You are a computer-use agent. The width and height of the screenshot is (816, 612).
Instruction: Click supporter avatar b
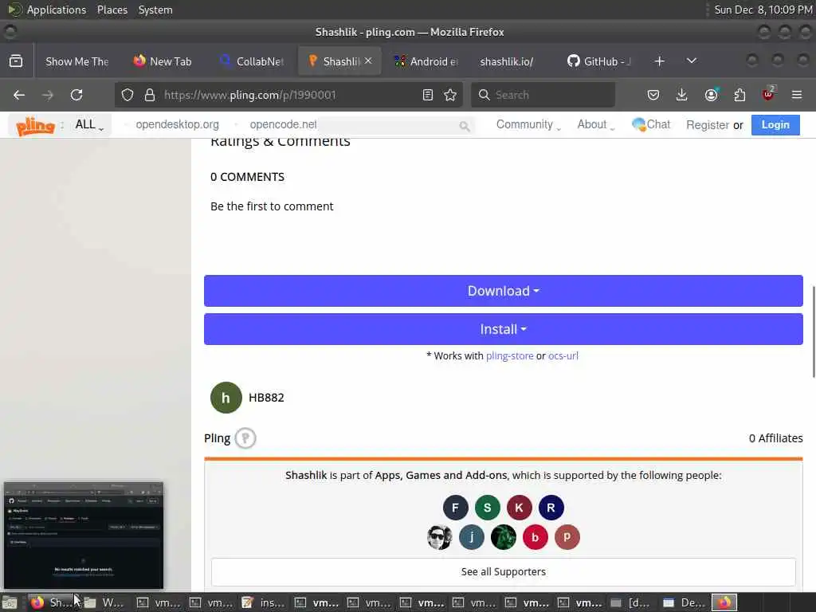535,537
